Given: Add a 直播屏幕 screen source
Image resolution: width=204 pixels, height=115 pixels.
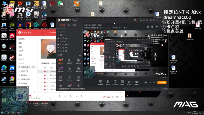Looking at the screenshot, I should pos(100,83).
